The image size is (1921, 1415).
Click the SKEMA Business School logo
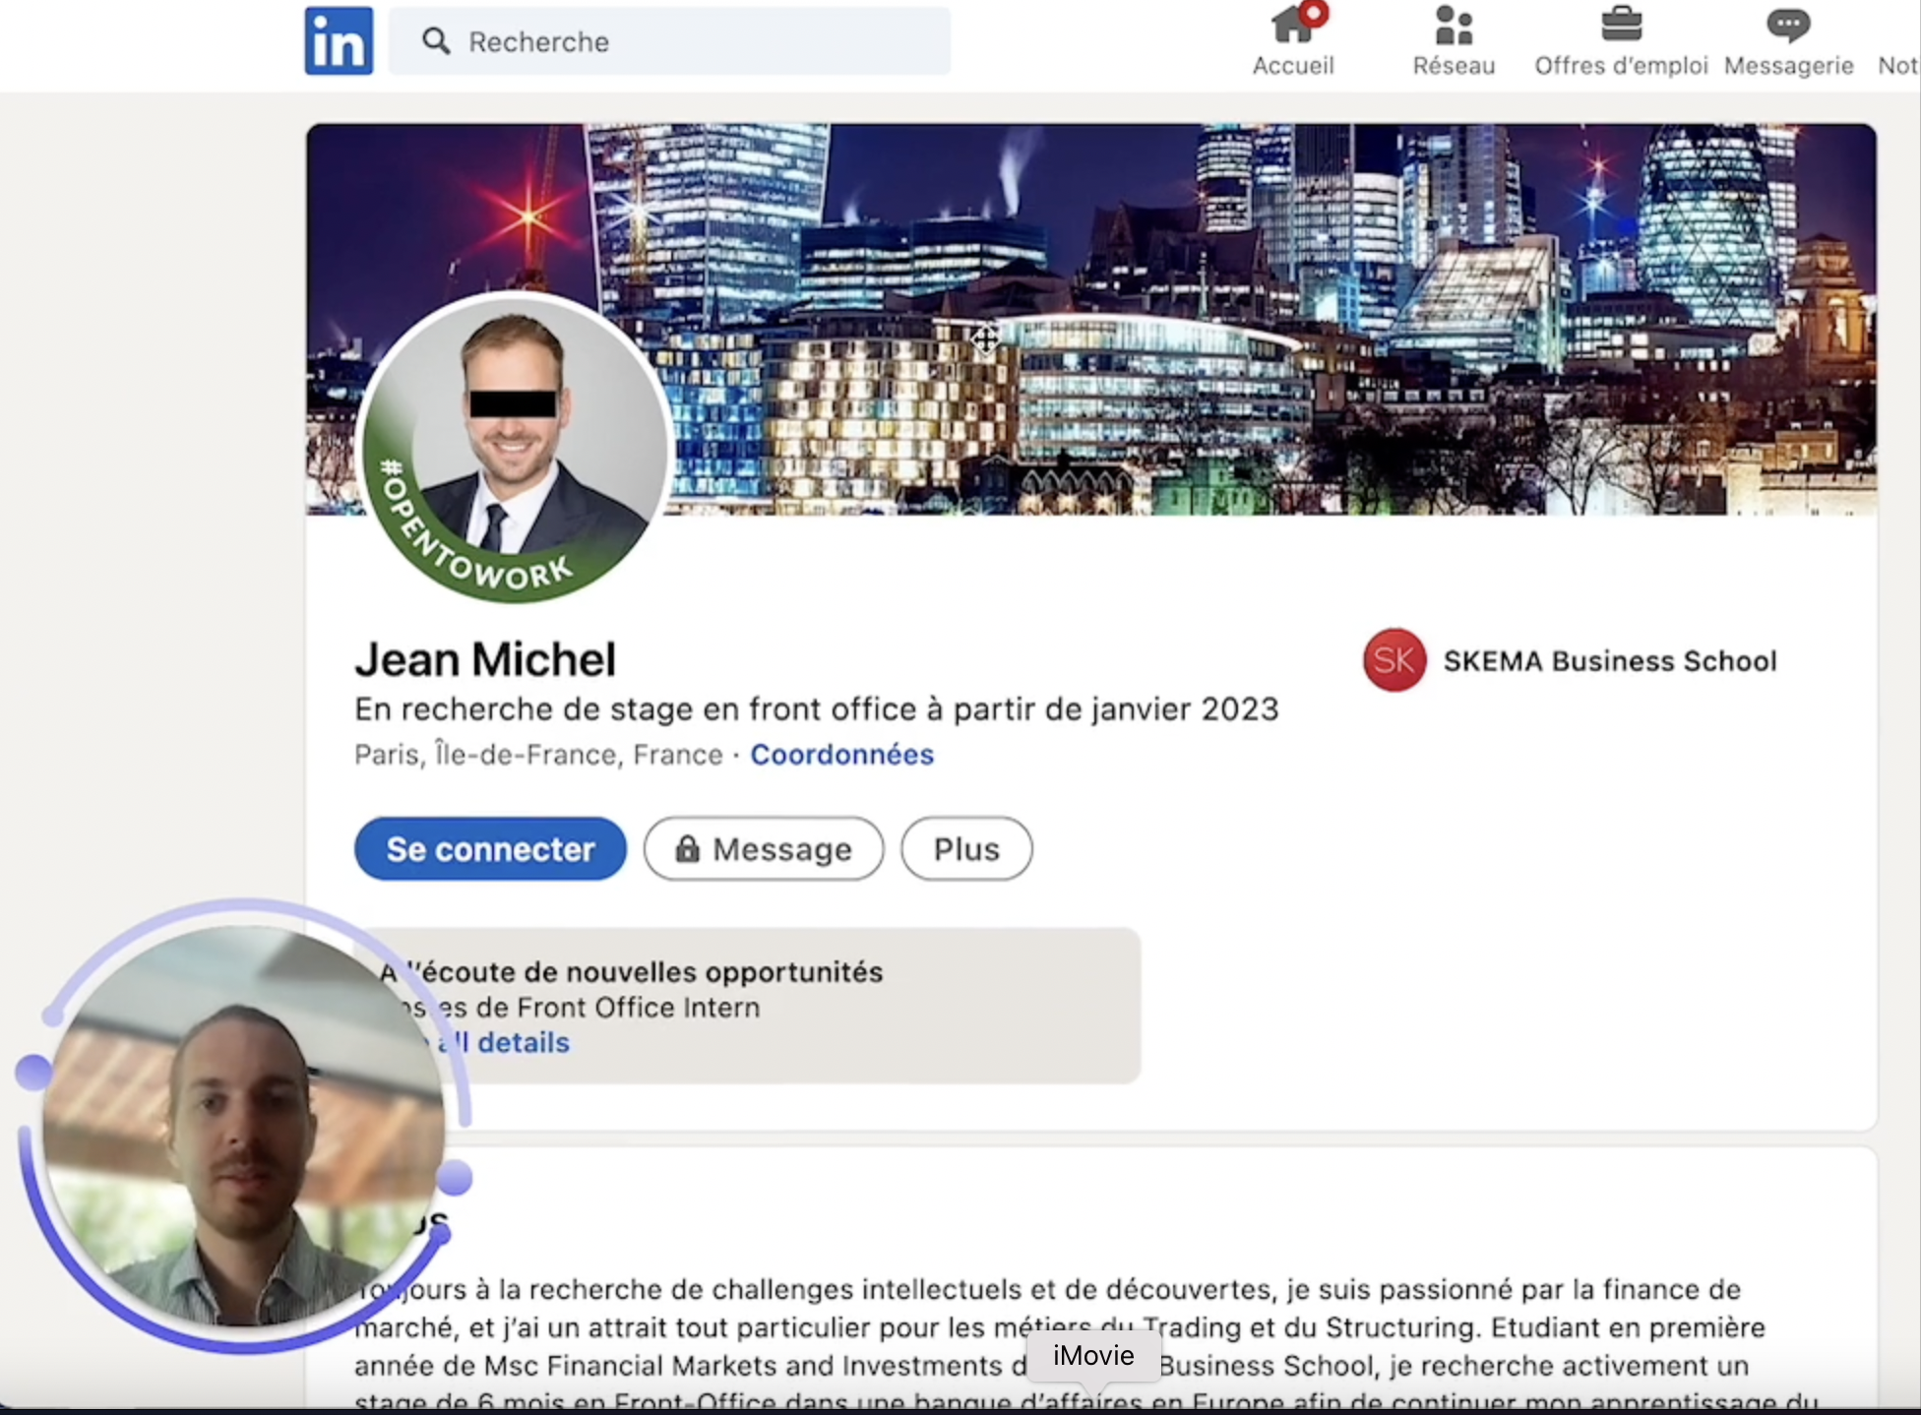pyautogui.click(x=1394, y=660)
